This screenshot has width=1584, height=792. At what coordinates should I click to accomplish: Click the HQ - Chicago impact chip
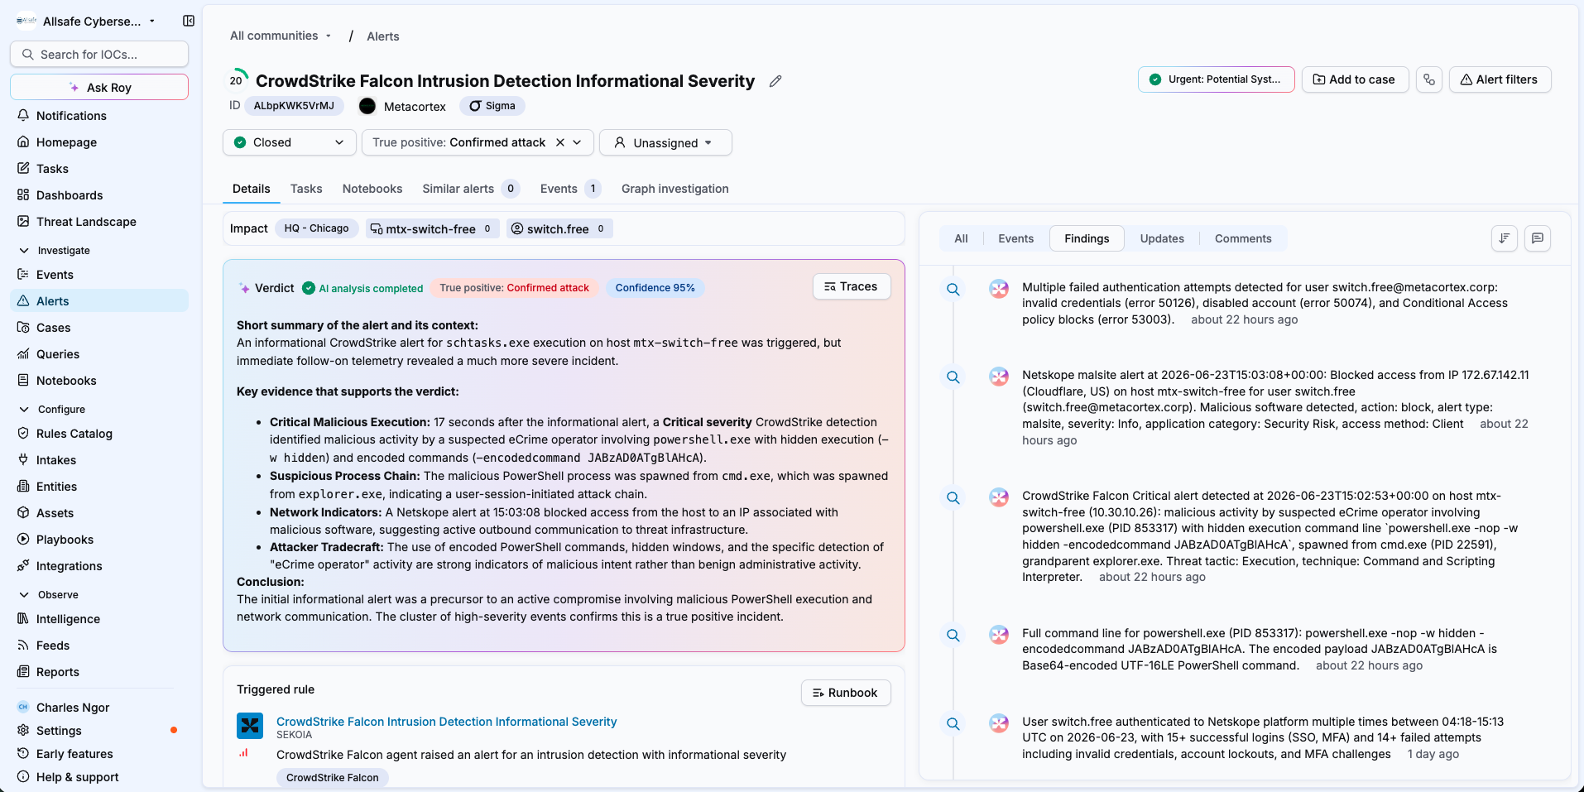[x=316, y=228]
